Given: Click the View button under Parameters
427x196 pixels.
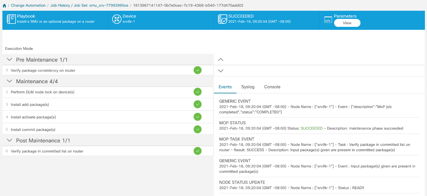Looking at the screenshot, I should [347, 23].
